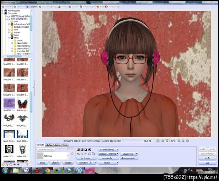Click the ตรงมุม round corner button
This screenshot has width=219, height=181.
pos(42,162)
